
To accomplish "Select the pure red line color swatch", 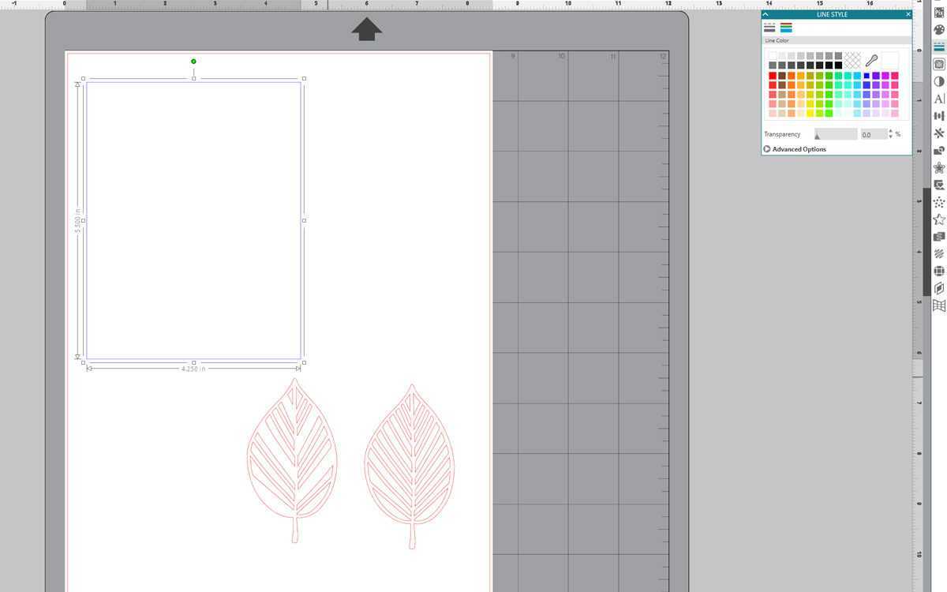I will pos(773,76).
